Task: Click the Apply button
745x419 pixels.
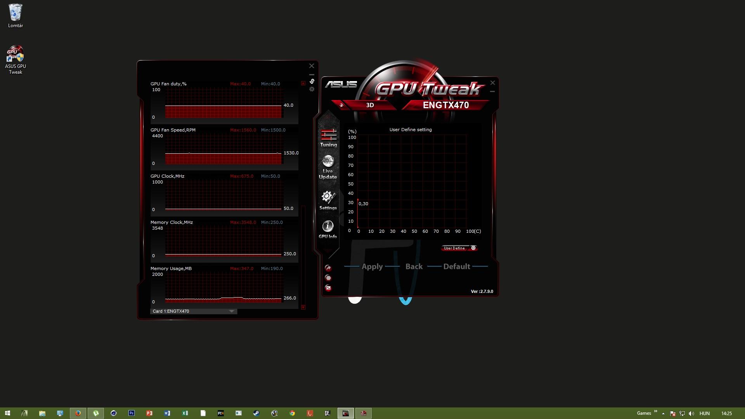Action: pos(372,267)
